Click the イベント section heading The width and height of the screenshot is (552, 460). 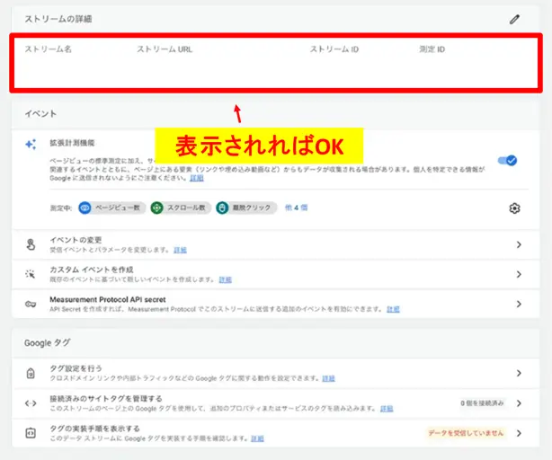pos(40,113)
